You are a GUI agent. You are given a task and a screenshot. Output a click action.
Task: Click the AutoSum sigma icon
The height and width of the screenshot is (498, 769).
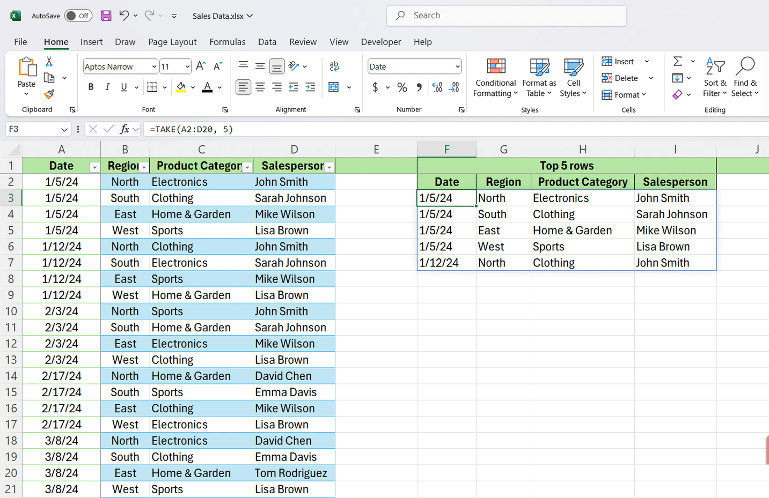point(678,62)
